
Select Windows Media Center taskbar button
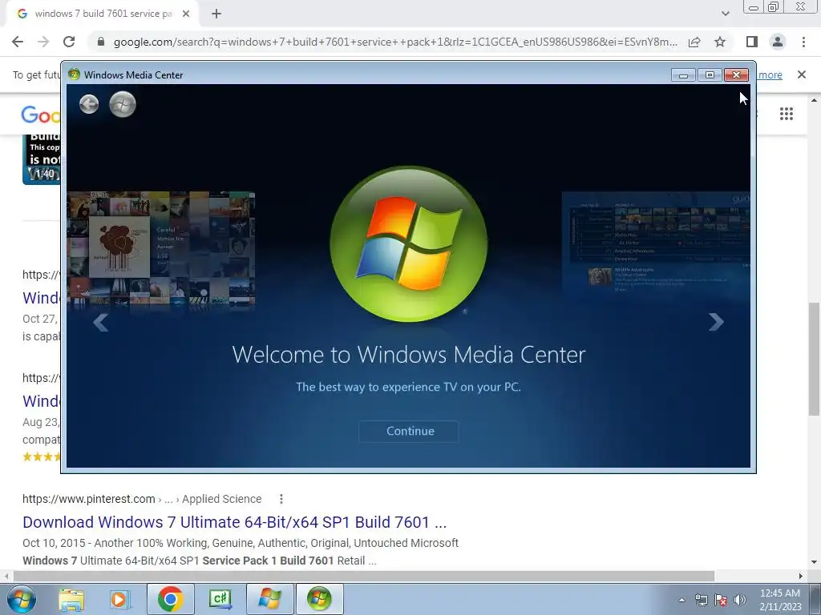pyautogui.click(x=320, y=599)
